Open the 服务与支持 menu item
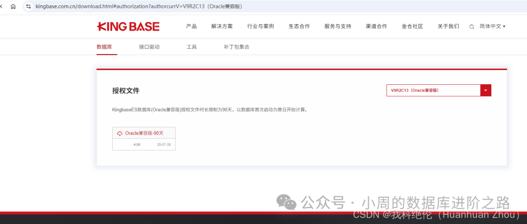 (x=338, y=26)
